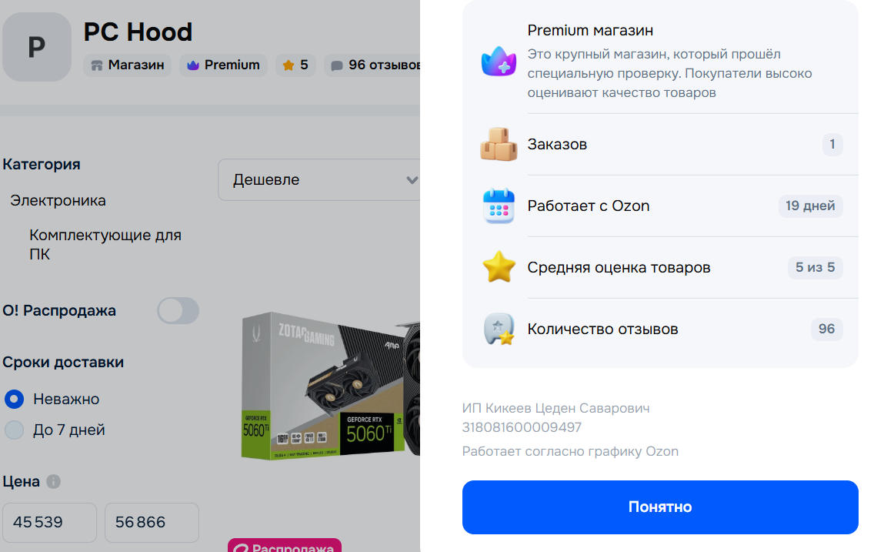Click the info icon next to Цена
The width and height of the screenshot is (874, 552).
(54, 481)
